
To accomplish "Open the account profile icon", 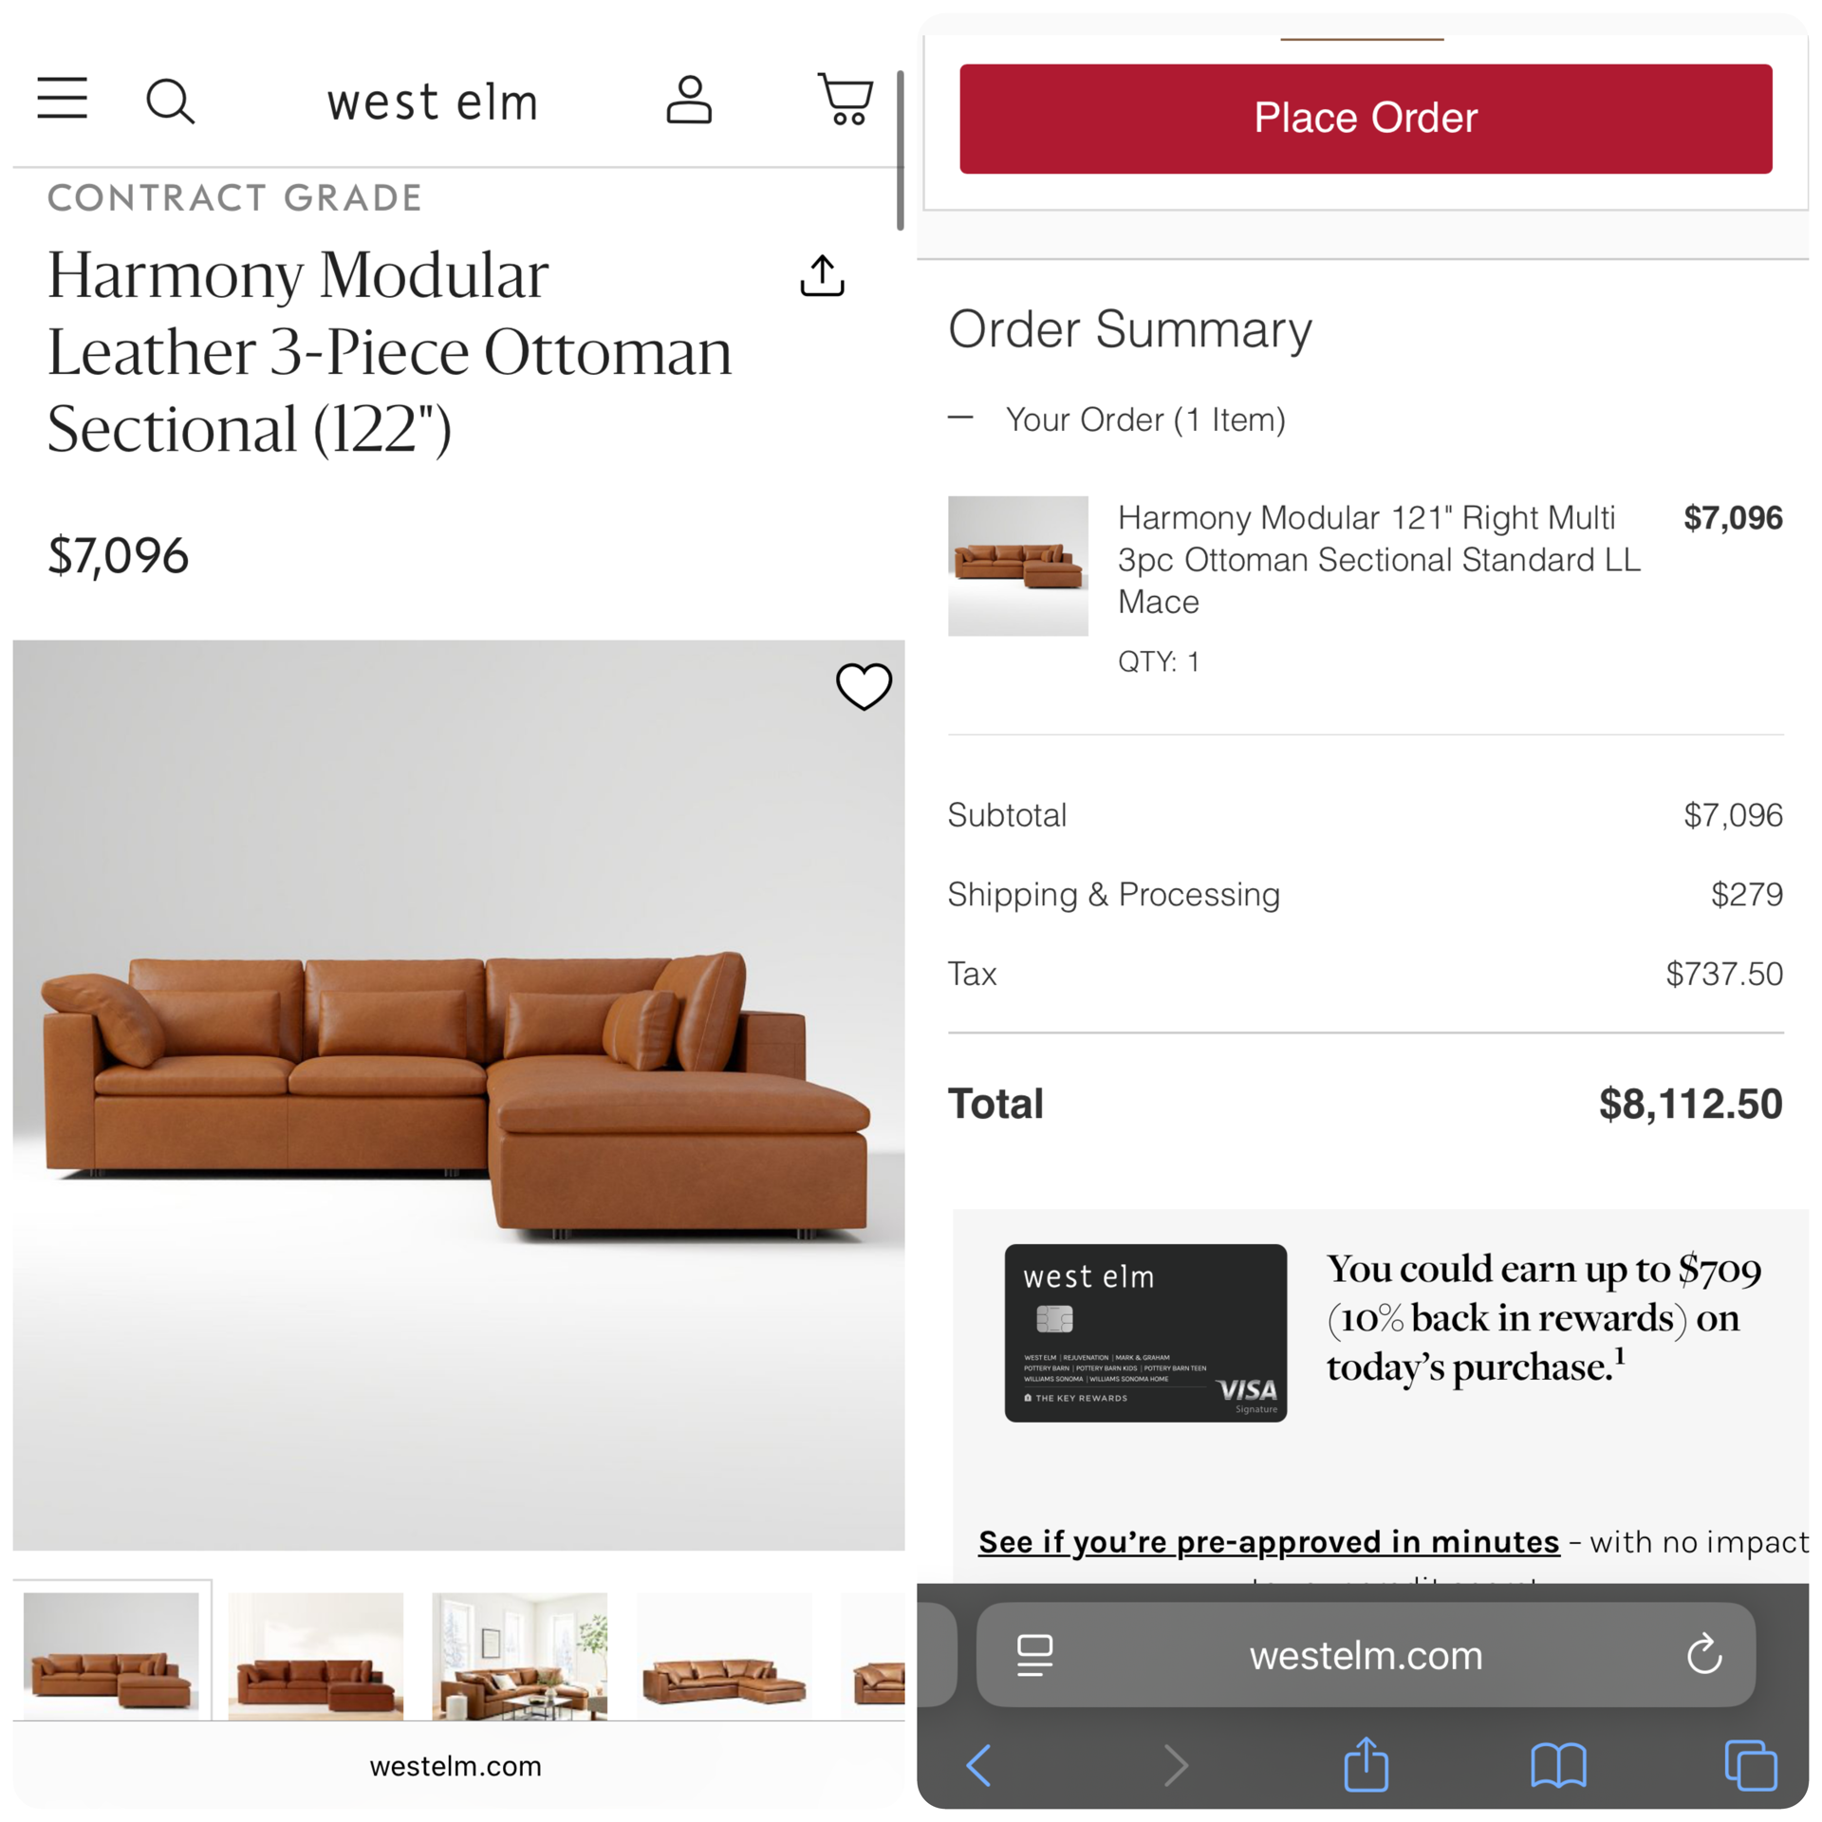I will click(690, 100).
